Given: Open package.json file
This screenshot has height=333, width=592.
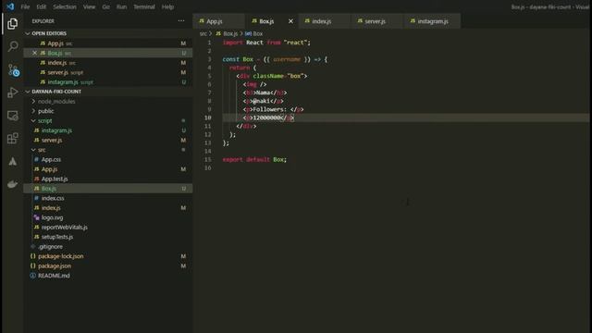Looking at the screenshot, I should [108, 265].
